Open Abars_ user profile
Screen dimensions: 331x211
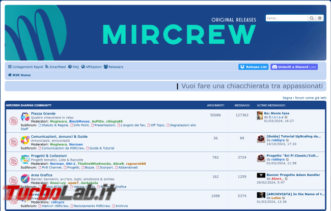[x=277, y=179]
